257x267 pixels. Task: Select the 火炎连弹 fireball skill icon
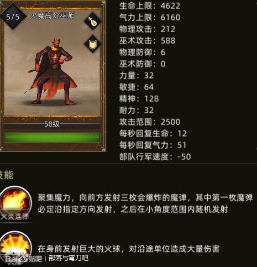pos(16,201)
